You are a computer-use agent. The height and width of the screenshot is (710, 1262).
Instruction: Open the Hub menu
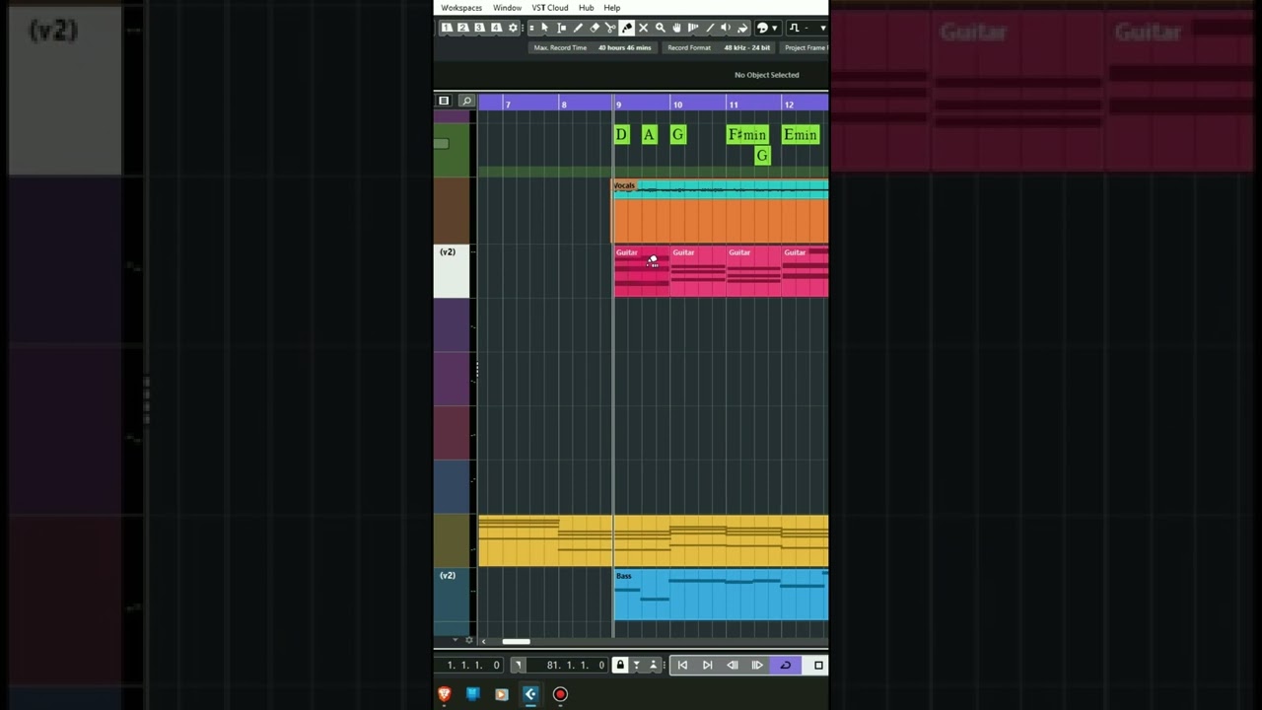(x=586, y=8)
